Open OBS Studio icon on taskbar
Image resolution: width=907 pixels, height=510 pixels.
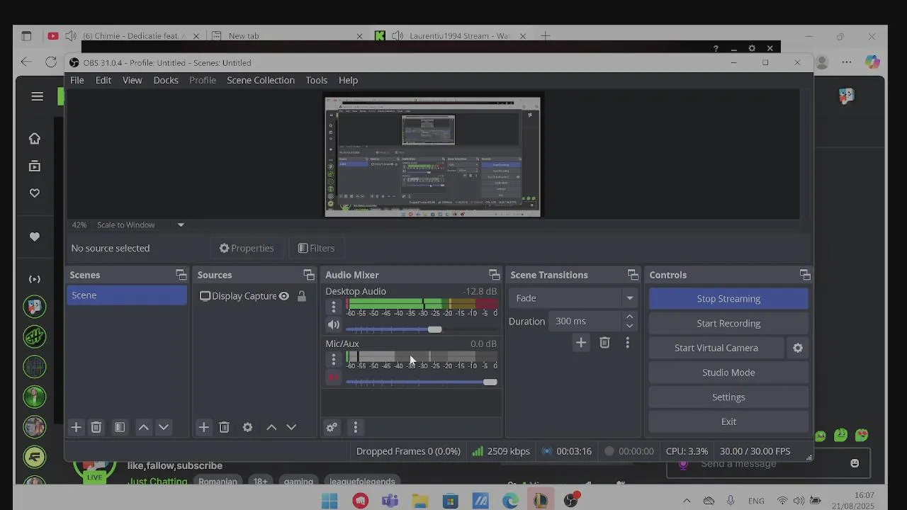coord(570,501)
